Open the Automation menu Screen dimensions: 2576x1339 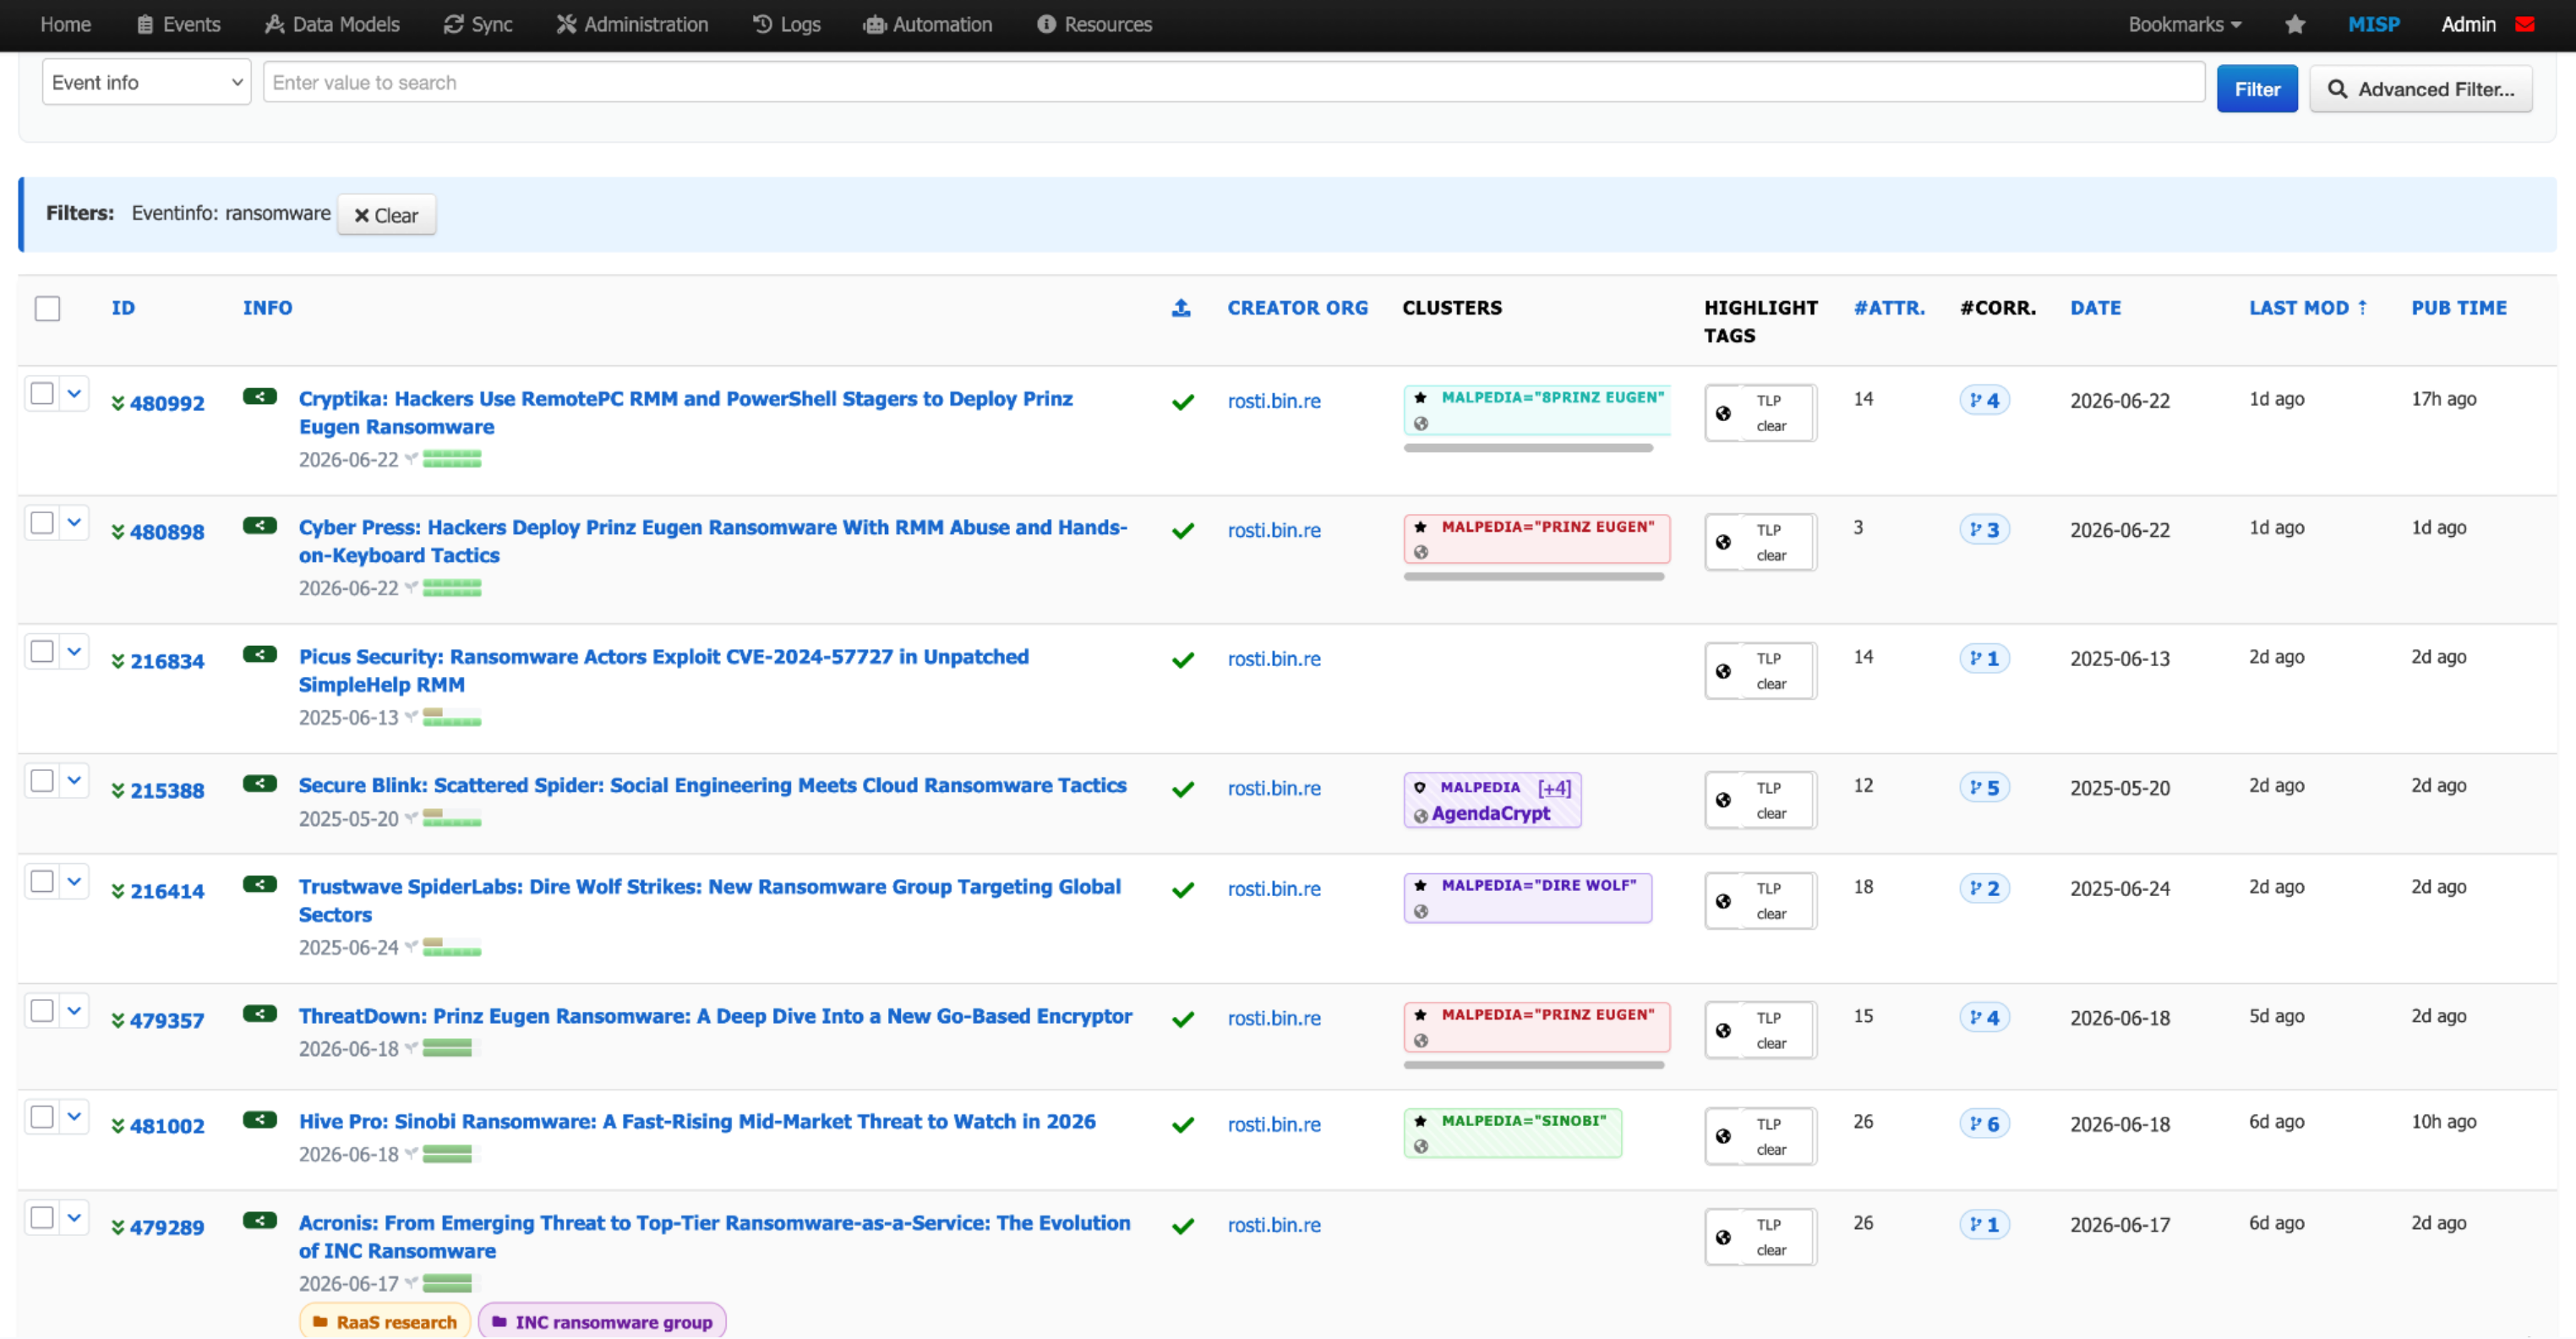pyautogui.click(x=928, y=24)
